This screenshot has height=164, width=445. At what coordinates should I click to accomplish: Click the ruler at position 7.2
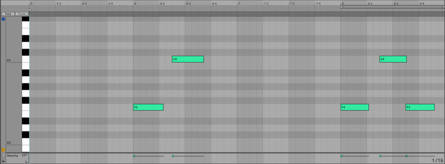click(x=267, y=4)
